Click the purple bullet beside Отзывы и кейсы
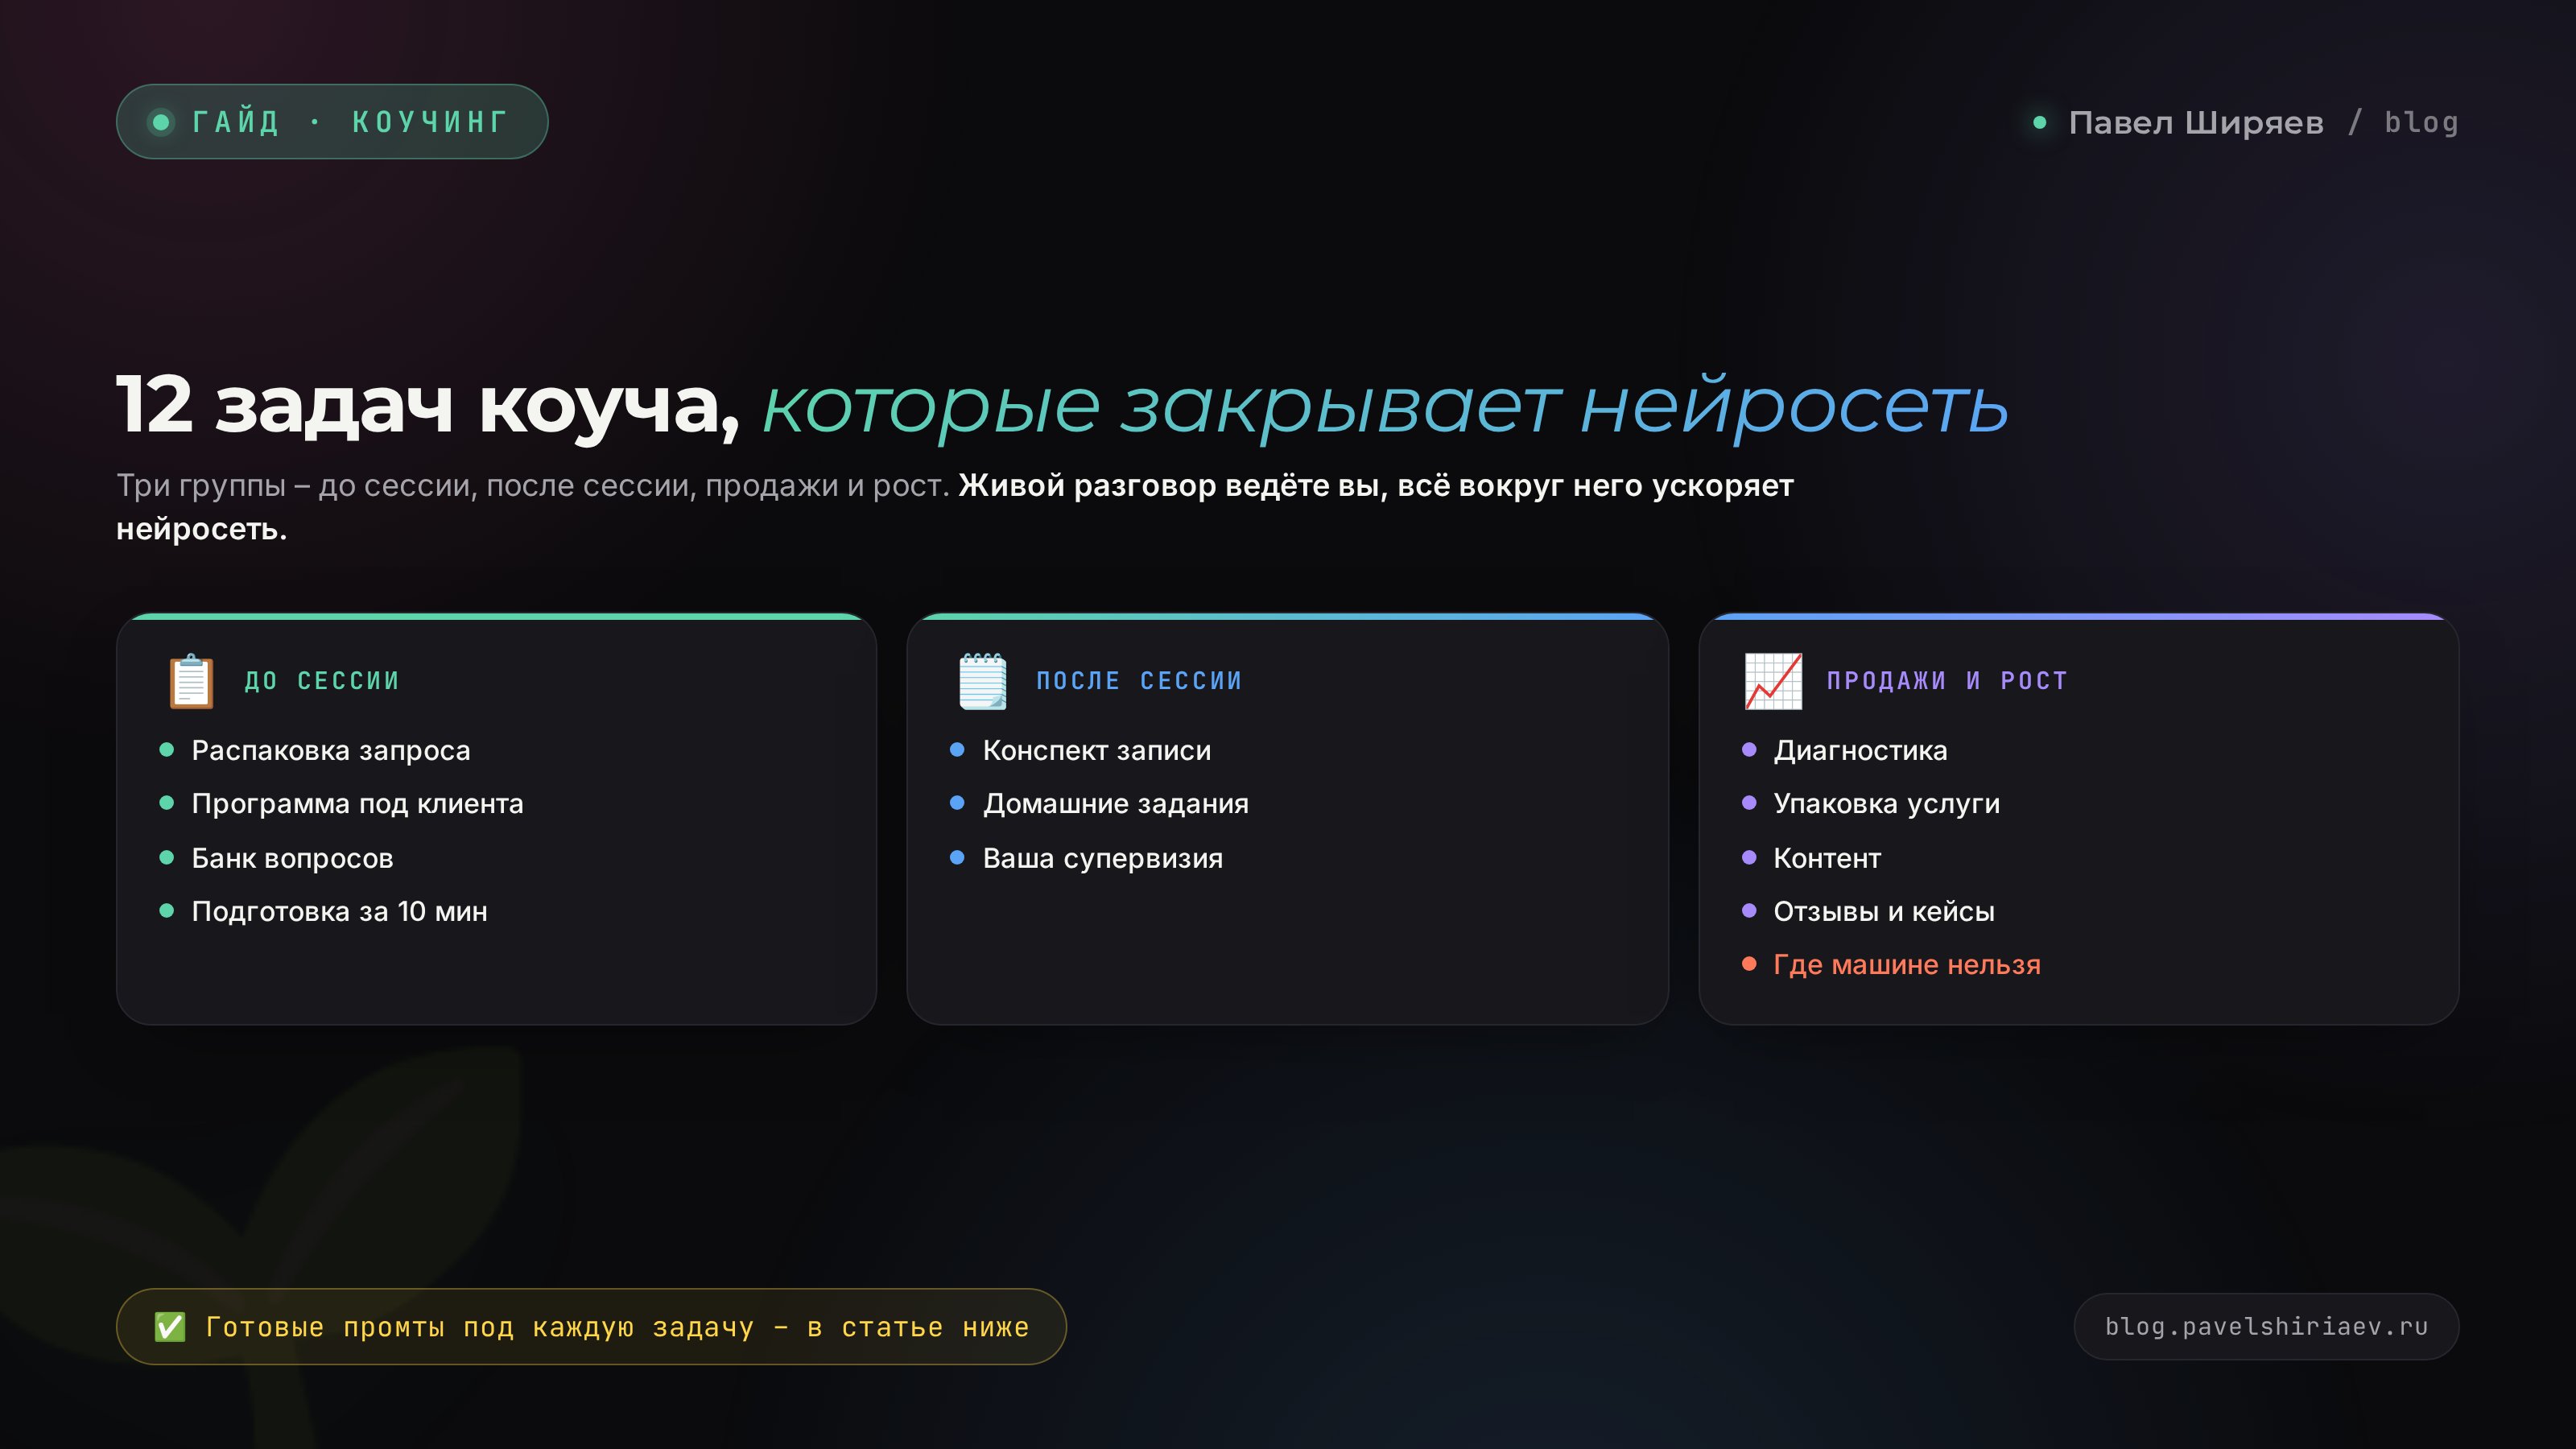This screenshot has height=1449, width=2576. (x=1749, y=910)
